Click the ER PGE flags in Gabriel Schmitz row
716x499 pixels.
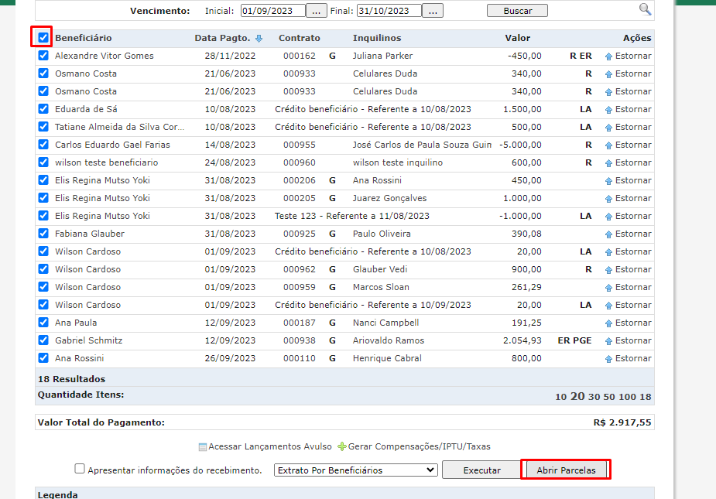(574, 340)
